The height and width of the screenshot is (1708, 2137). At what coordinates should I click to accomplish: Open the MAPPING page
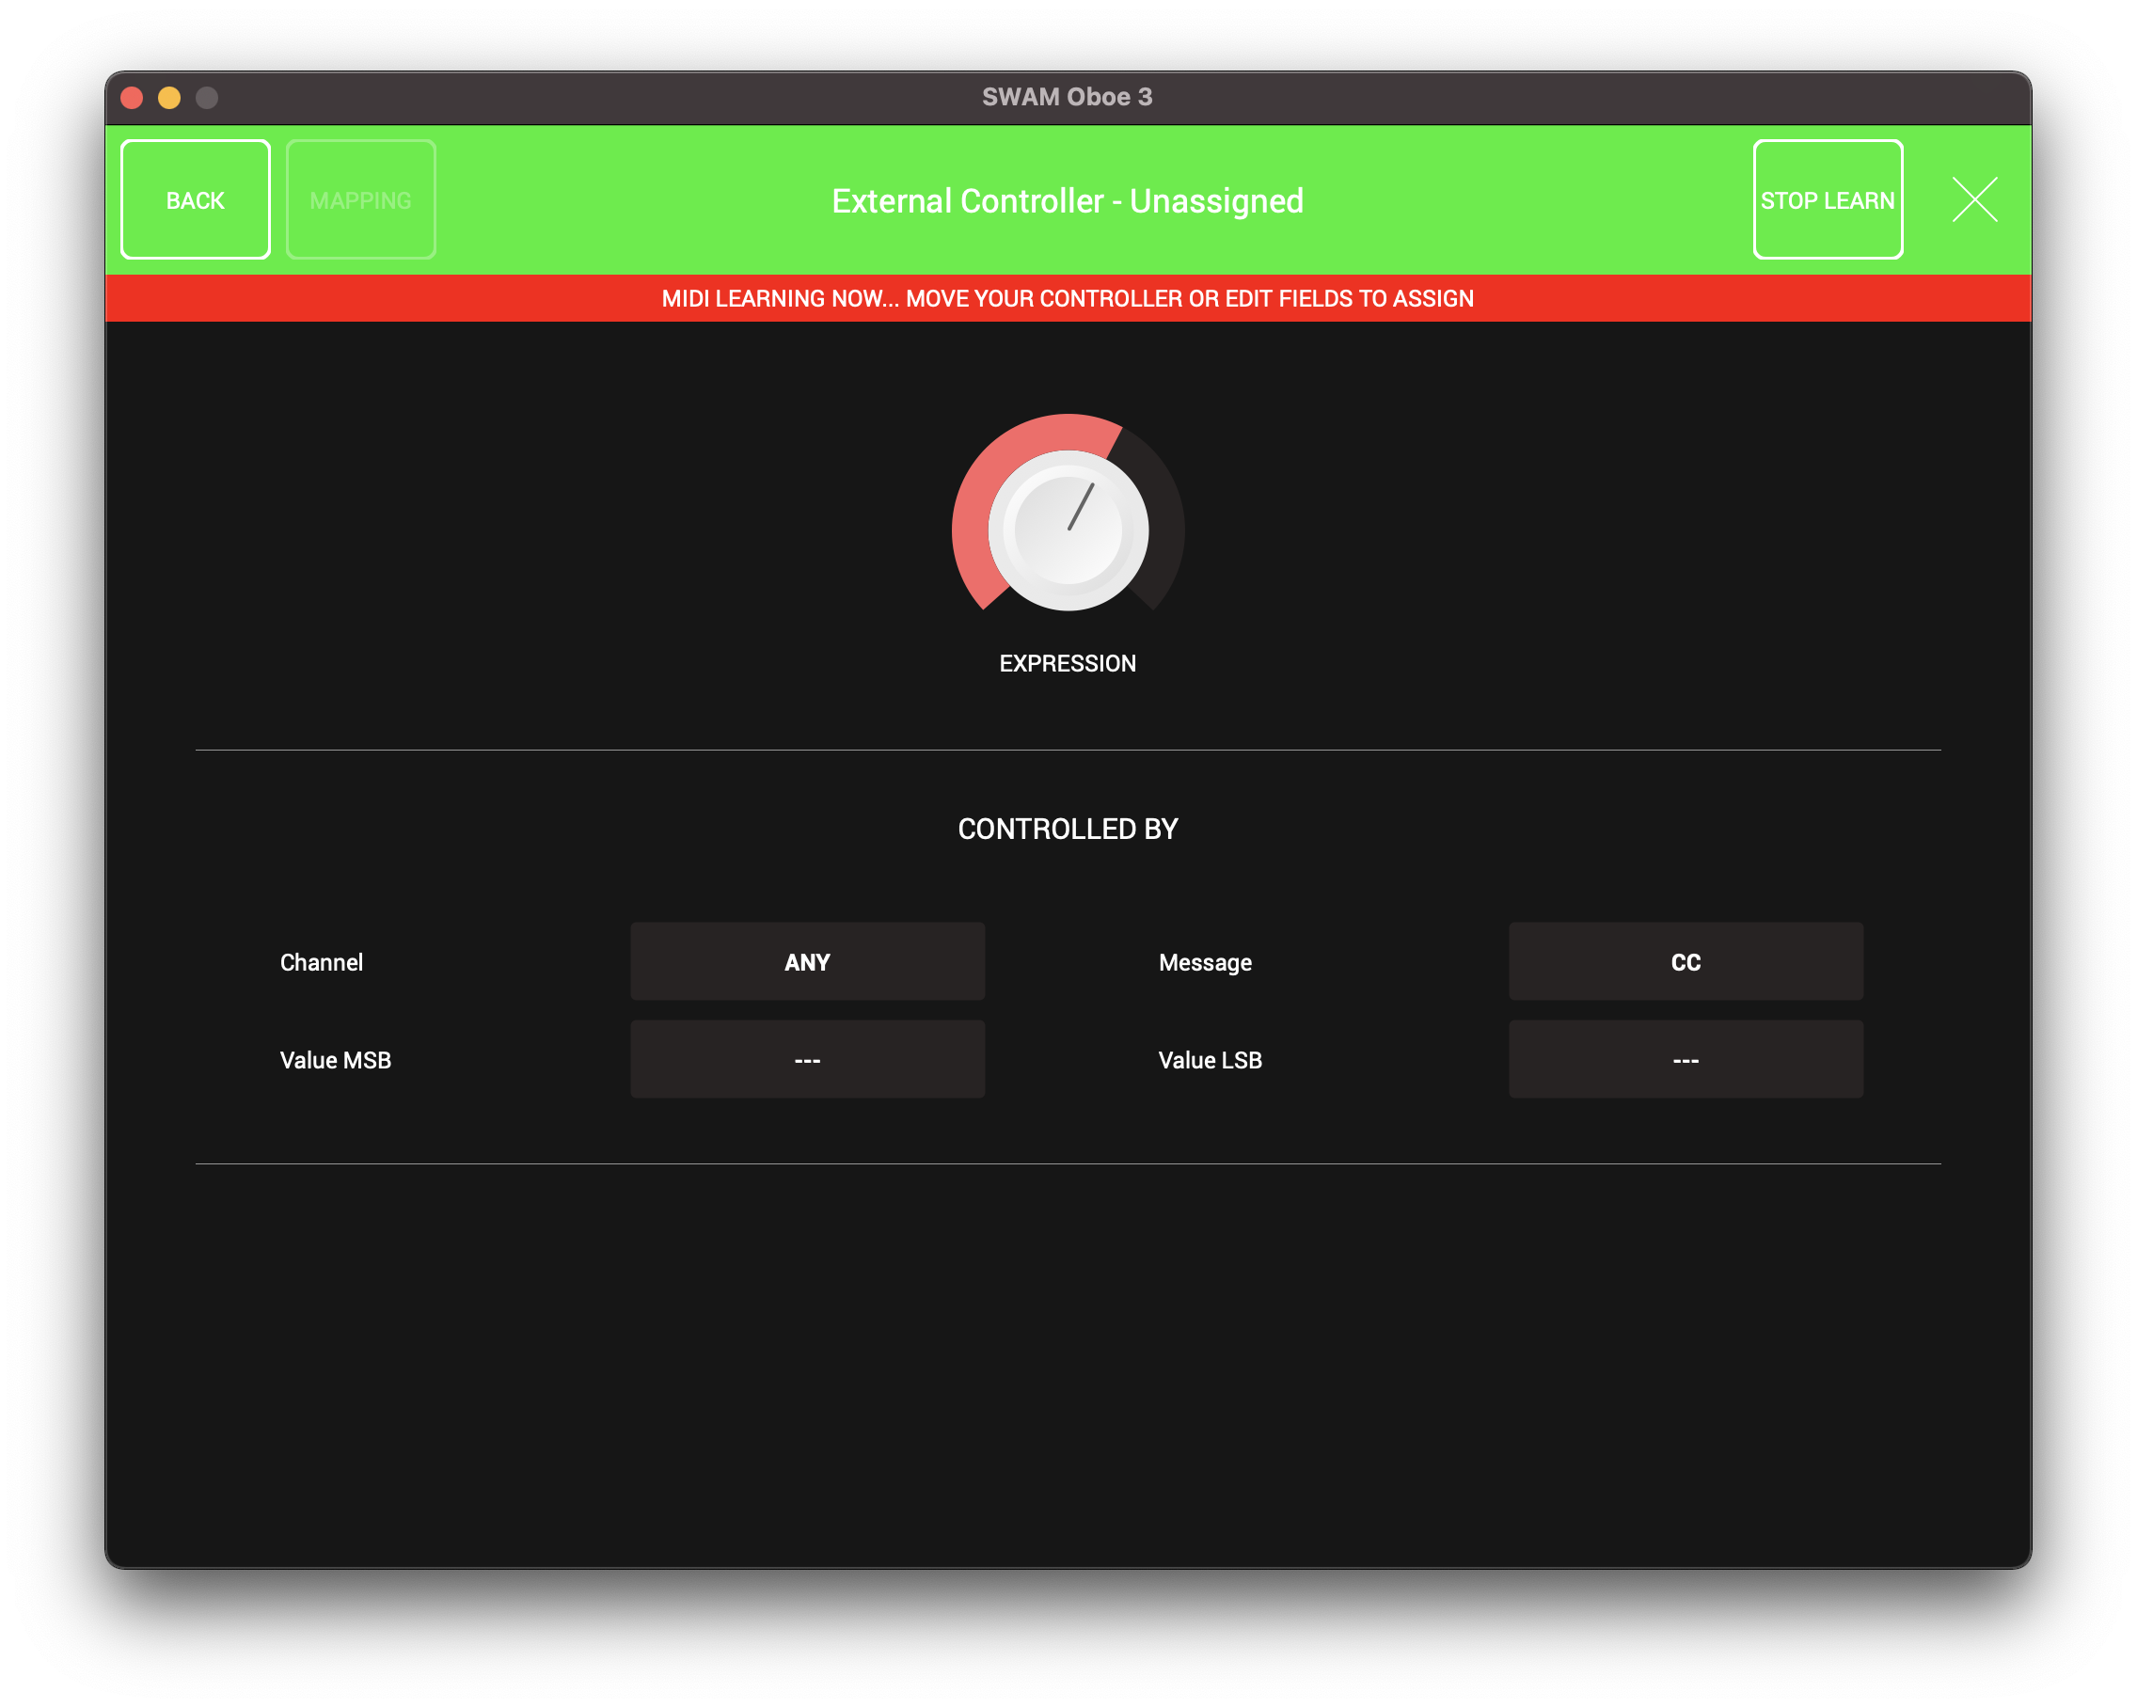tap(361, 199)
